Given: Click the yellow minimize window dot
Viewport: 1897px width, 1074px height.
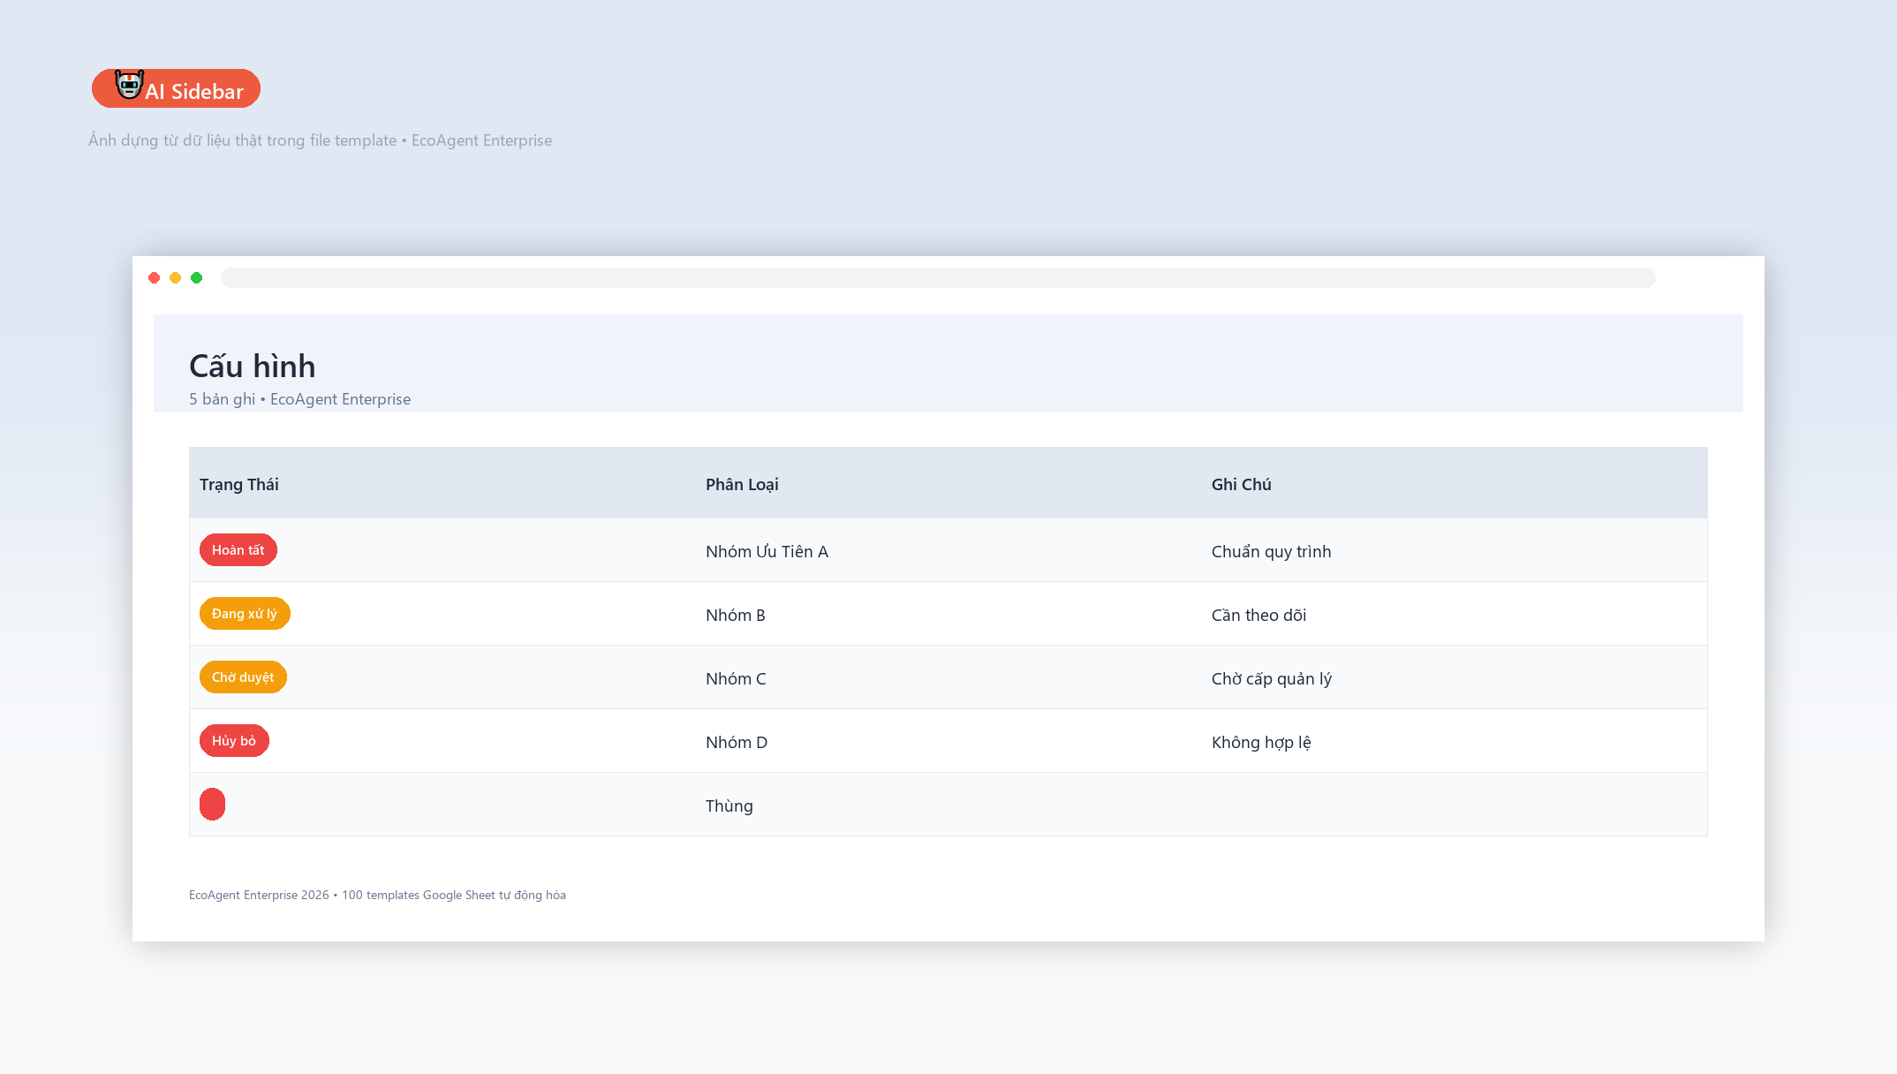Looking at the screenshot, I should [175, 277].
